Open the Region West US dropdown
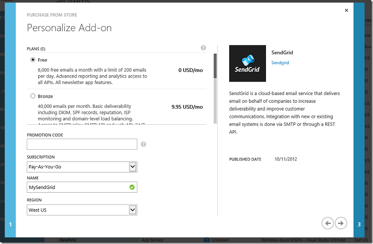373x244 pixels. tap(82, 210)
